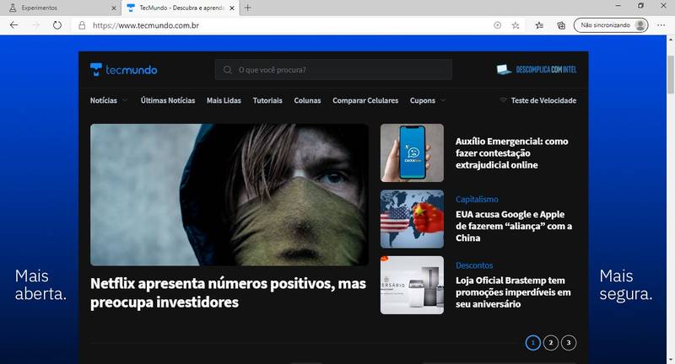675x364 pixels.
Task: Expand the Cupons dropdown arrow
Action: point(443,100)
